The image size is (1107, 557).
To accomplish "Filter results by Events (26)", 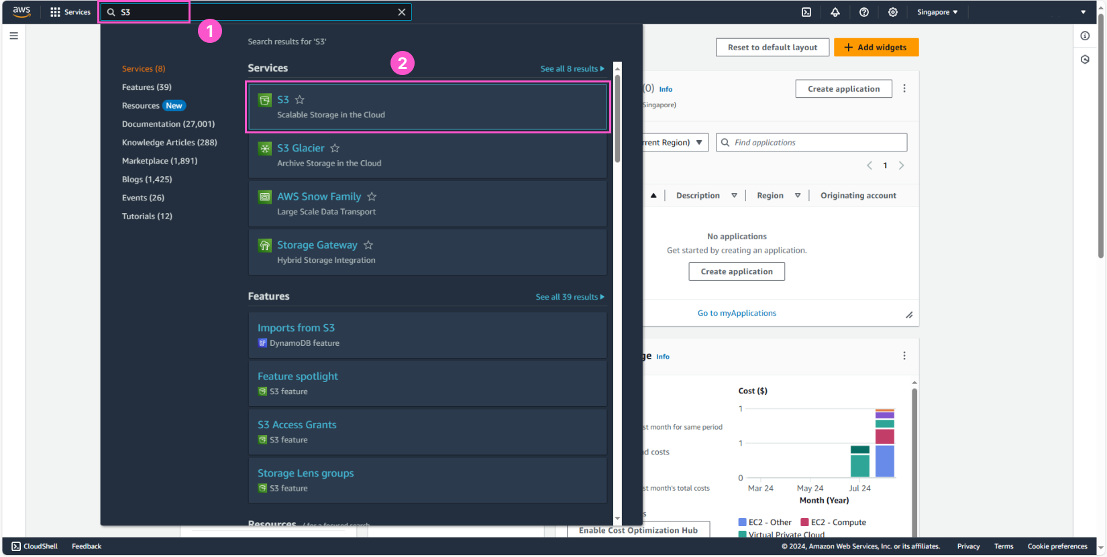I will click(143, 198).
